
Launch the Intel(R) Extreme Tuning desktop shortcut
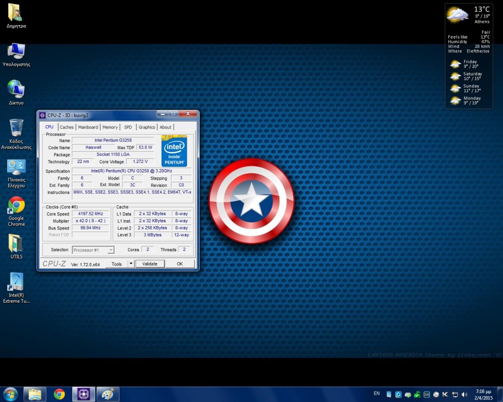[x=16, y=288]
